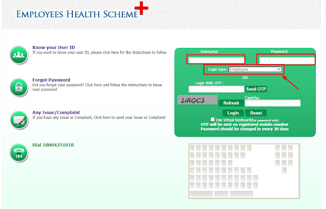Click the Dial 18004251818 text

53,145
